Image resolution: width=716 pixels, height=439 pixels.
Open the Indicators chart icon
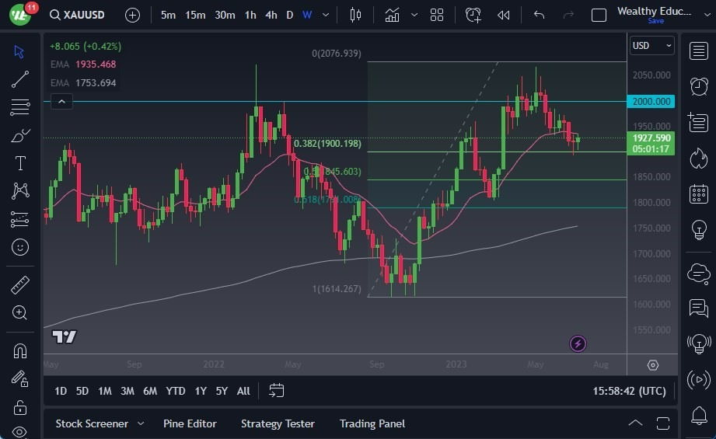click(393, 15)
